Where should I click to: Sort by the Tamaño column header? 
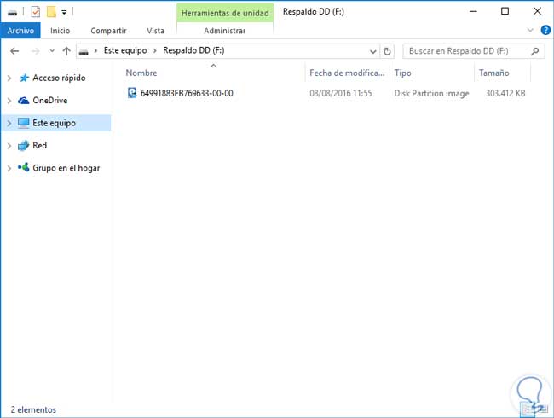pos(494,73)
